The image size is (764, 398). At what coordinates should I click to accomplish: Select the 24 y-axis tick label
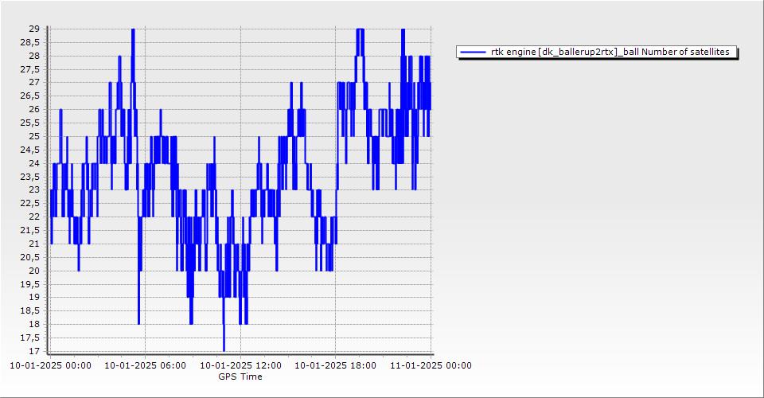click(34, 163)
